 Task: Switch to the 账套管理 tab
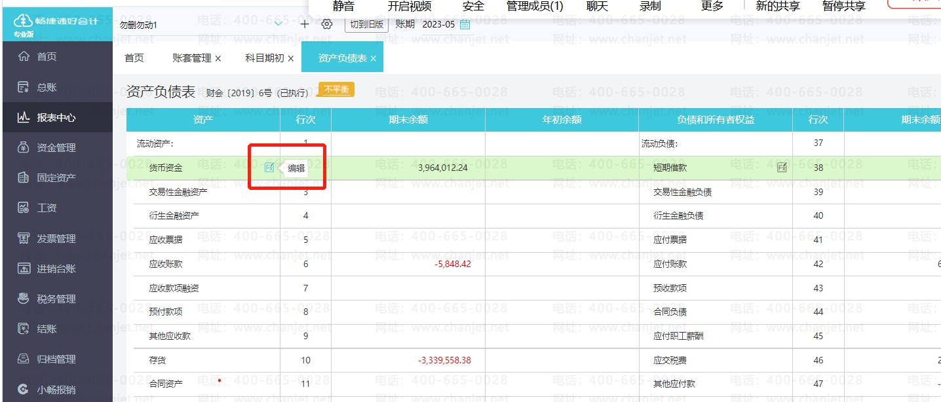192,58
